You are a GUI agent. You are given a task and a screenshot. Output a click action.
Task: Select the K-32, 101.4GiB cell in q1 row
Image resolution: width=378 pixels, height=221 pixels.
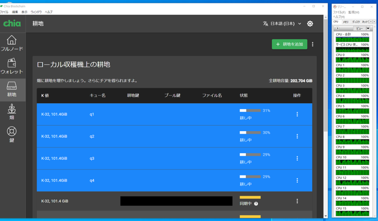(54, 114)
